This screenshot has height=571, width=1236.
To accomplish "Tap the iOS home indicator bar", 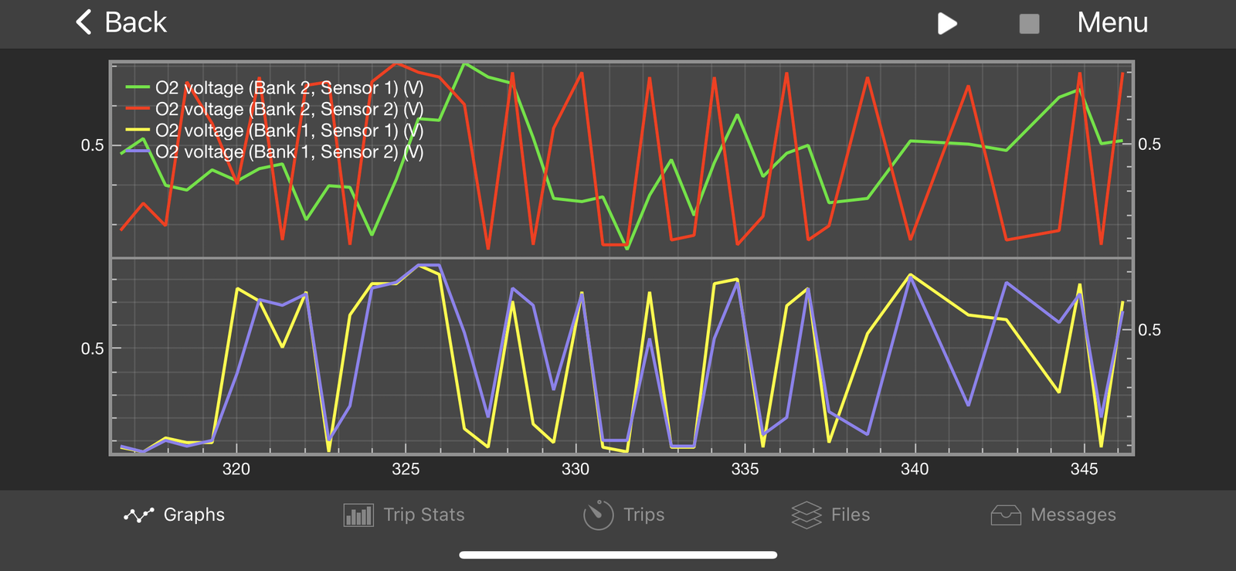I will coord(618,555).
